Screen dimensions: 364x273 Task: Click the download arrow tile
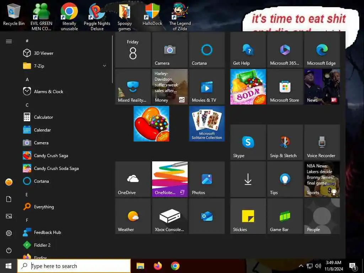pyautogui.click(x=248, y=179)
